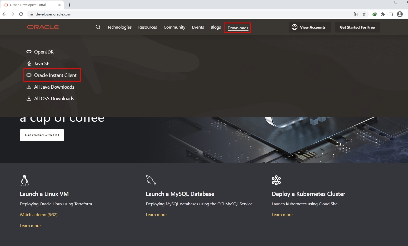The image size is (408, 246).
Task: Click the MySQL dolphin icon
Action: pyautogui.click(x=151, y=180)
